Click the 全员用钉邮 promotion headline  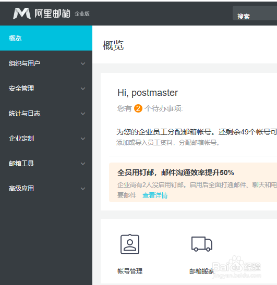coord(176,172)
